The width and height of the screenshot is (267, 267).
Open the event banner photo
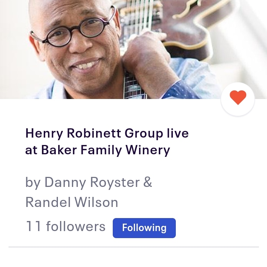point(133,49)
